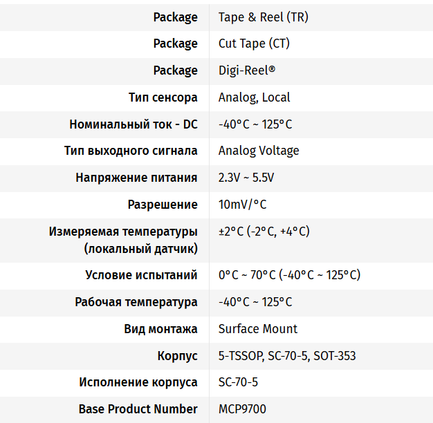Screen dimensions: 433x423
Task: Click the Surface Mount mounting value
Action: click(x=258, y=329)
